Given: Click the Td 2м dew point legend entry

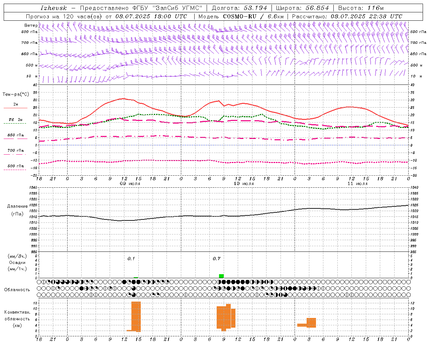Looking at the screenshot, I should tap(15, 120).
